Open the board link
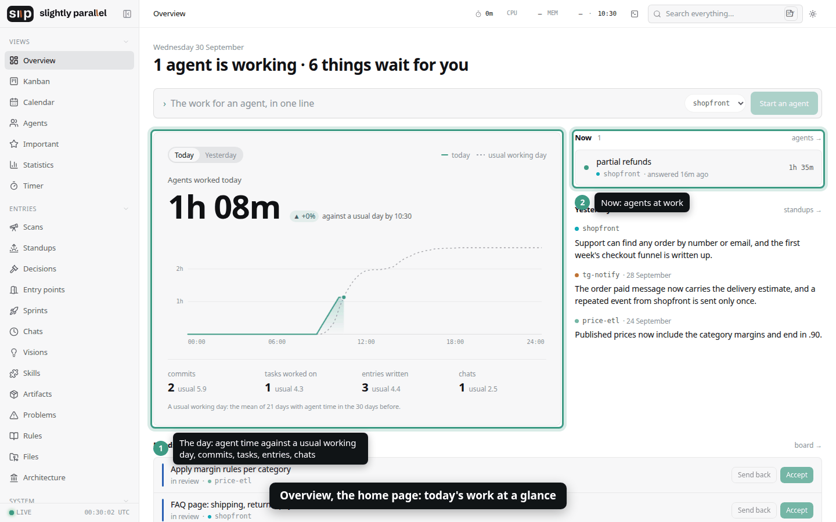The width and height of the screenshot is (836, 522). 808,445
